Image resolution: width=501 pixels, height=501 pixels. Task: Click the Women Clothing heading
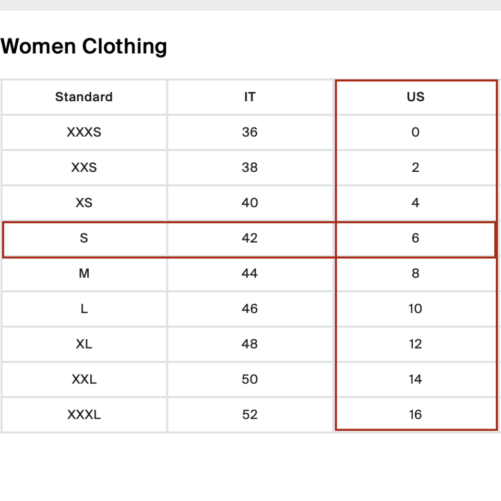click(x=84, y=46)
